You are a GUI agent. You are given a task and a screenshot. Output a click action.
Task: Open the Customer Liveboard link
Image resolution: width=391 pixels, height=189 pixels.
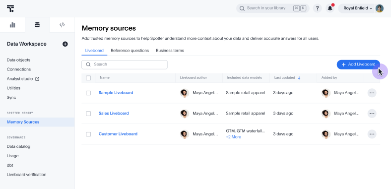click(x=118, y=134)
